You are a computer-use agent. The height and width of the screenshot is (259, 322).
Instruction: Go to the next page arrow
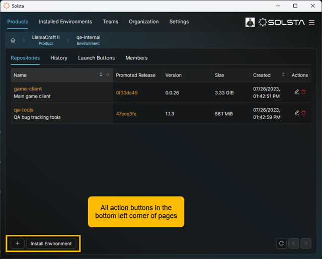click(x=306, y=243)
